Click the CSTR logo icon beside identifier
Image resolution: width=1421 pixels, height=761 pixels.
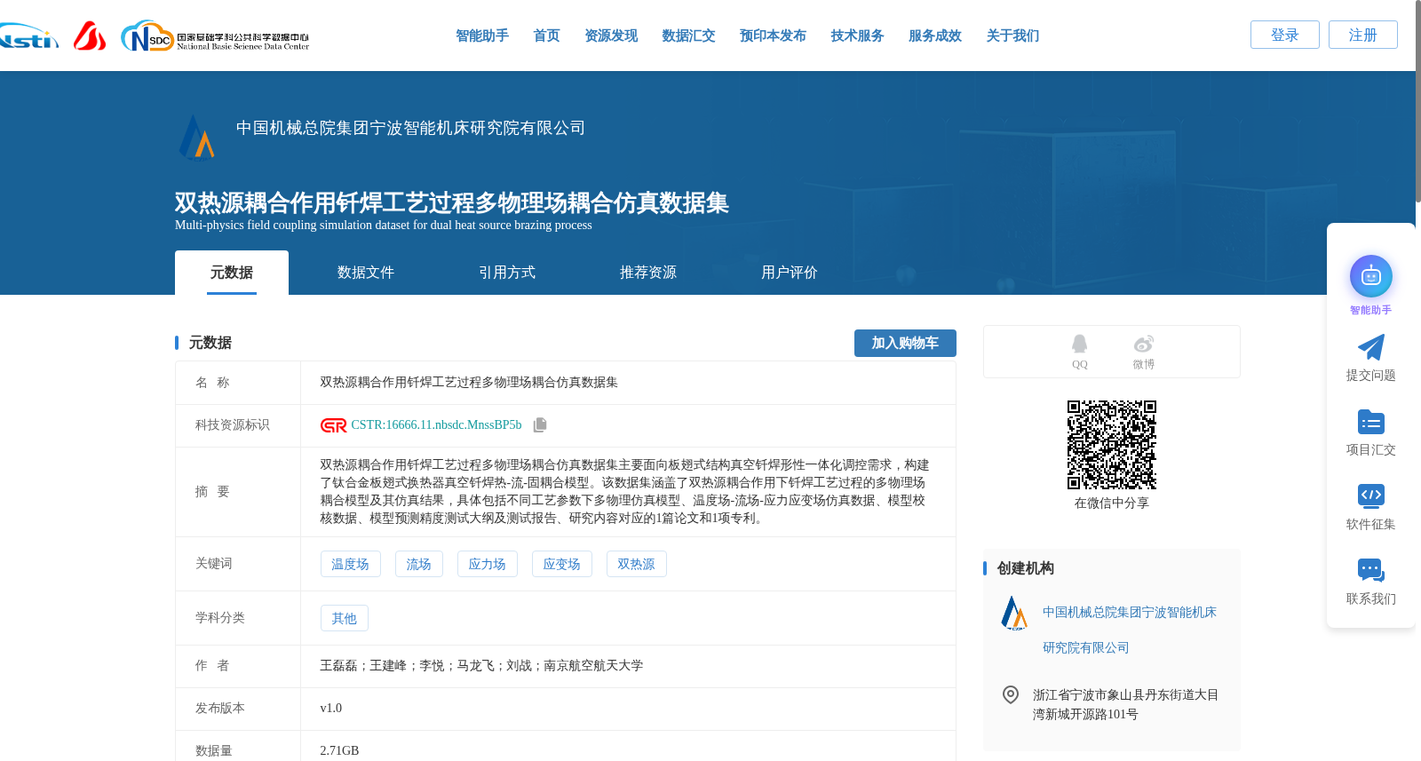coord(333,425)
